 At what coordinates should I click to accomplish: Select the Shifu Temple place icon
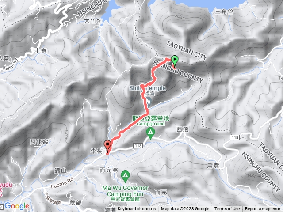click(149, 101)
